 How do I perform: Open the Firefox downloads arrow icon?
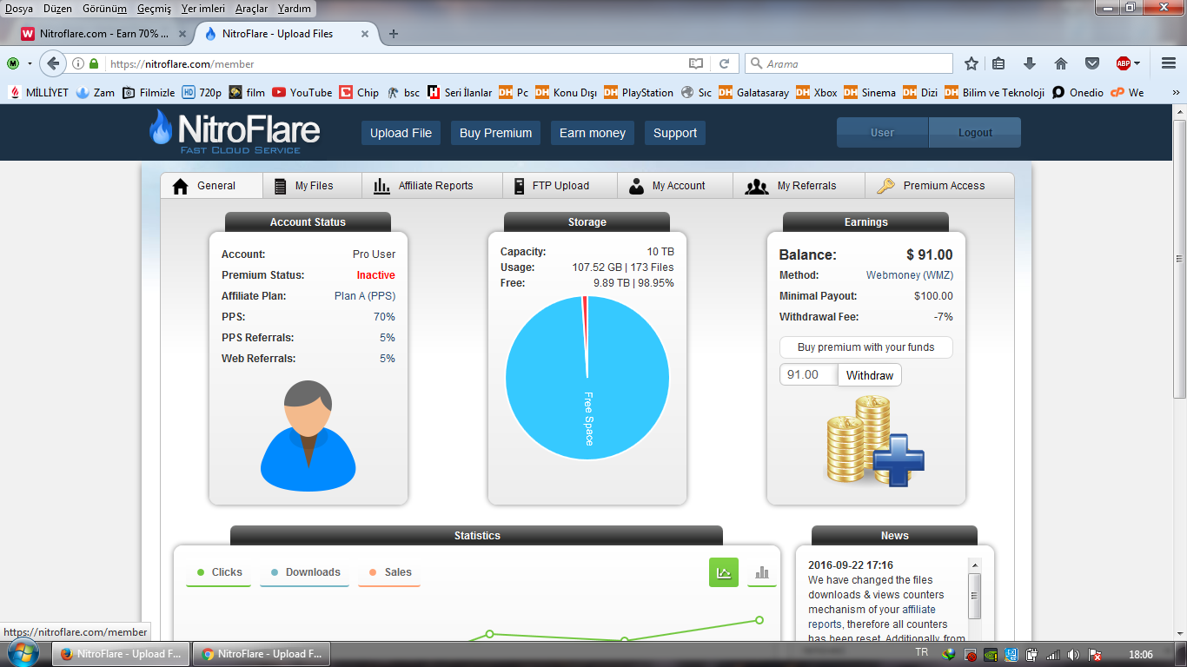(1030, 63)
